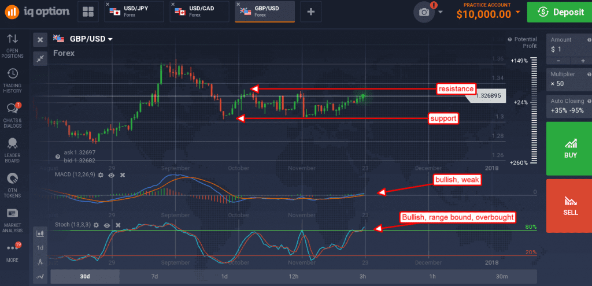Open the Open Positions sidebar panel
The height and width of the screenshot is (286, 592).
pyautogui.click(x=13, y=46)
